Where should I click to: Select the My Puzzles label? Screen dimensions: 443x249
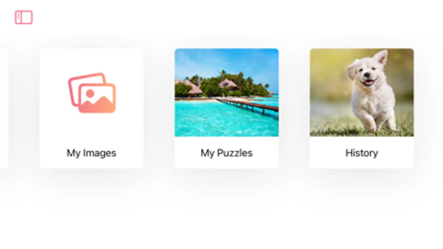pos(227,153)
